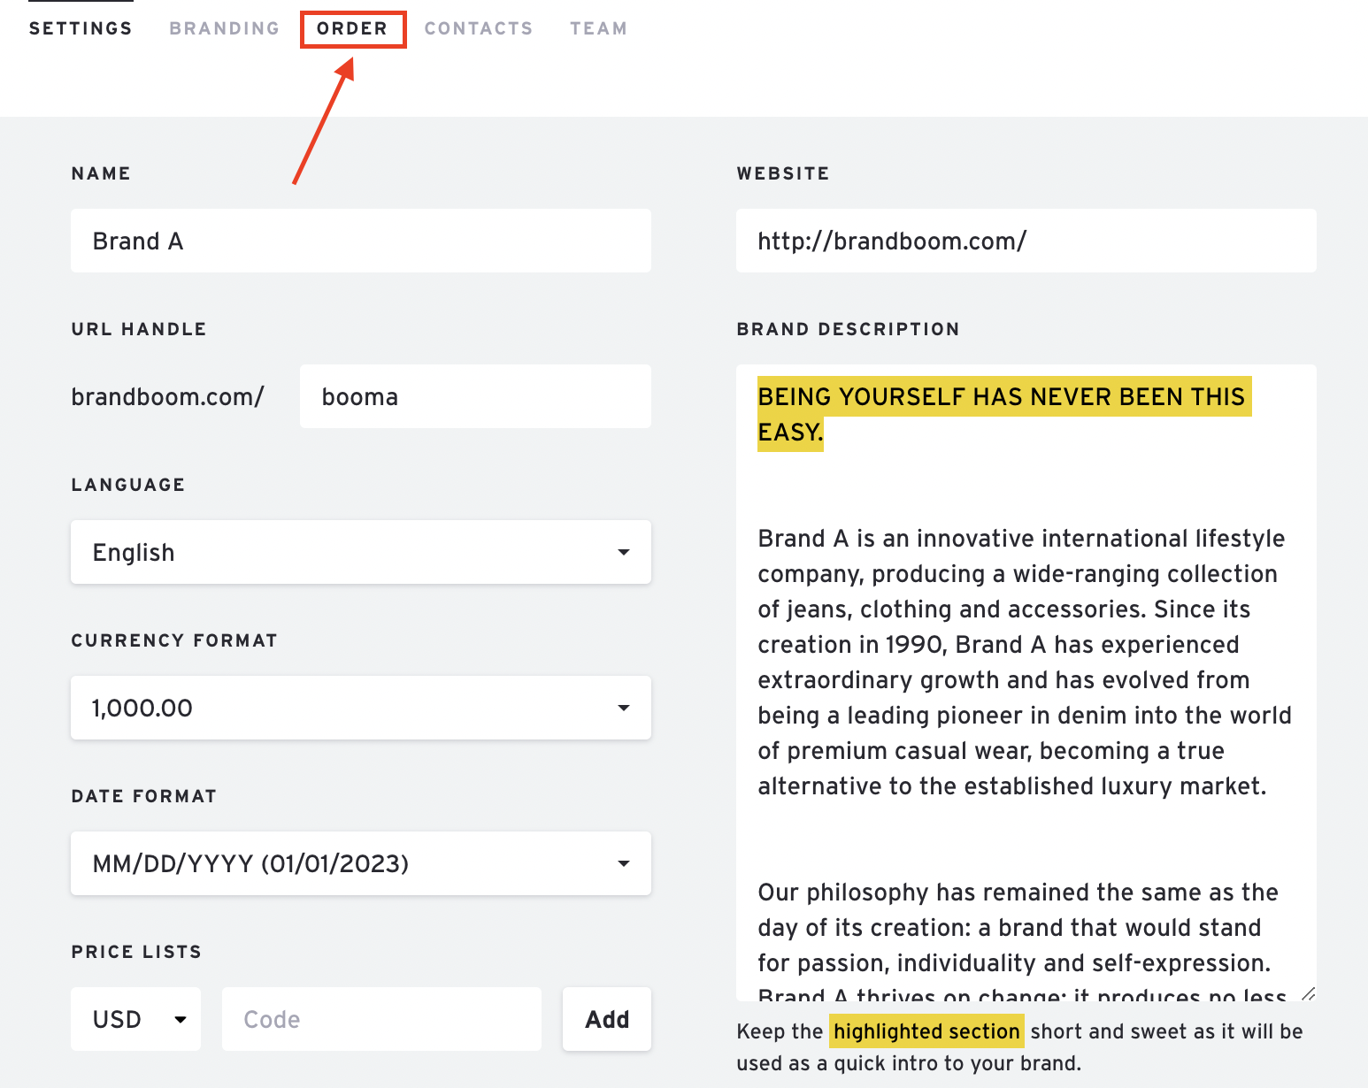The height and width of the screenshot is (1088, 1368).
Task: Click the 'brandboom.com/' URL prefix text
Action: click(x=167, y=396)
